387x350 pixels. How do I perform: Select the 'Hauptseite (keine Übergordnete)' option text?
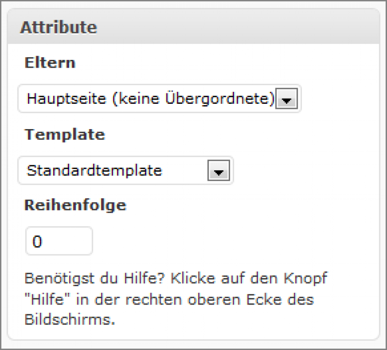click(x=150, y=99)
